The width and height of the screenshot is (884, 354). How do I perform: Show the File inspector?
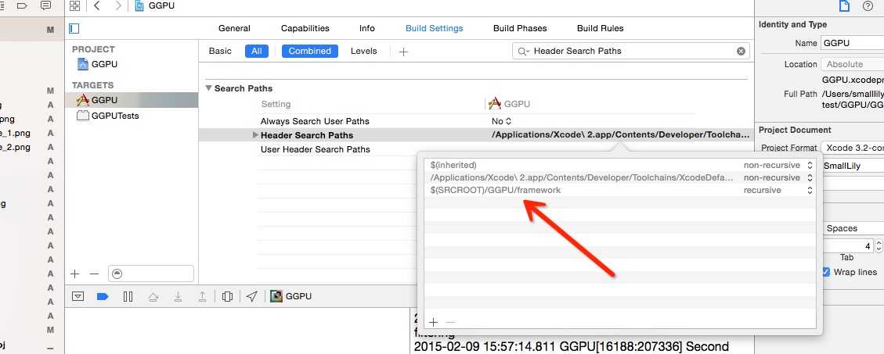click(x=844, y=6)
